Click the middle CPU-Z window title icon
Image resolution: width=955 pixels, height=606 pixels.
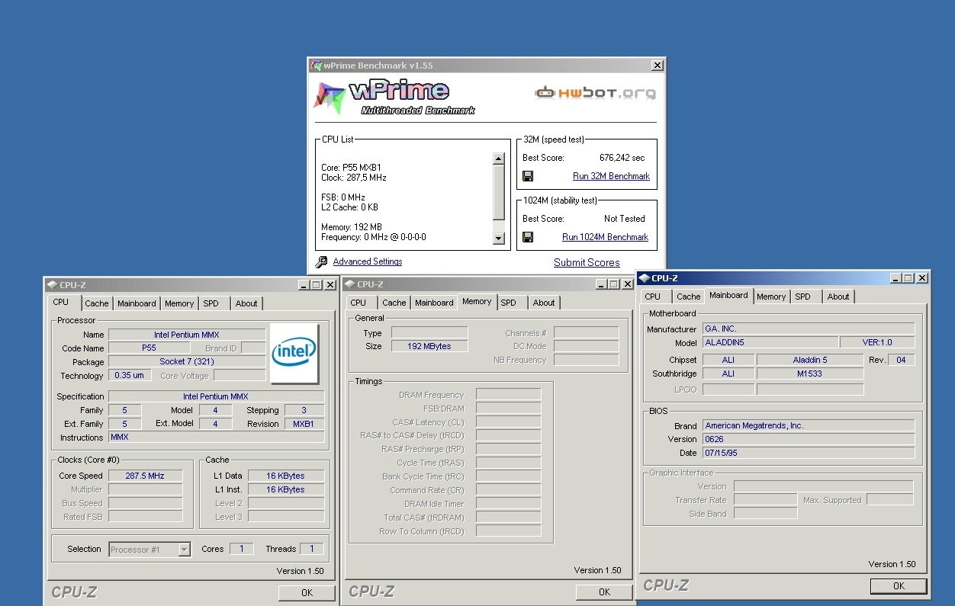point(349,284)
